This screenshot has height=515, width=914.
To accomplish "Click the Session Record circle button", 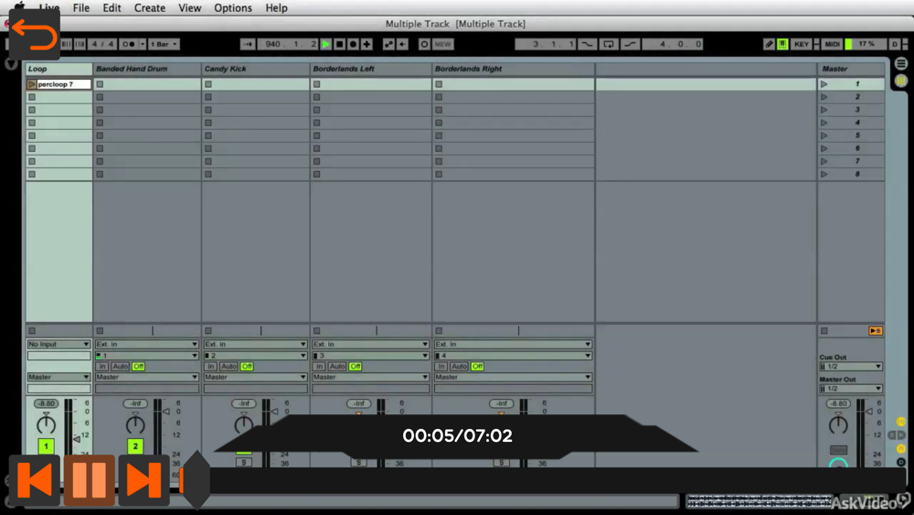I will 424,44.
